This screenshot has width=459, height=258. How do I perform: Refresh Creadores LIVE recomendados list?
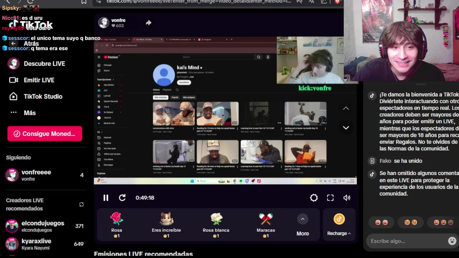click(x=81, y=204)
